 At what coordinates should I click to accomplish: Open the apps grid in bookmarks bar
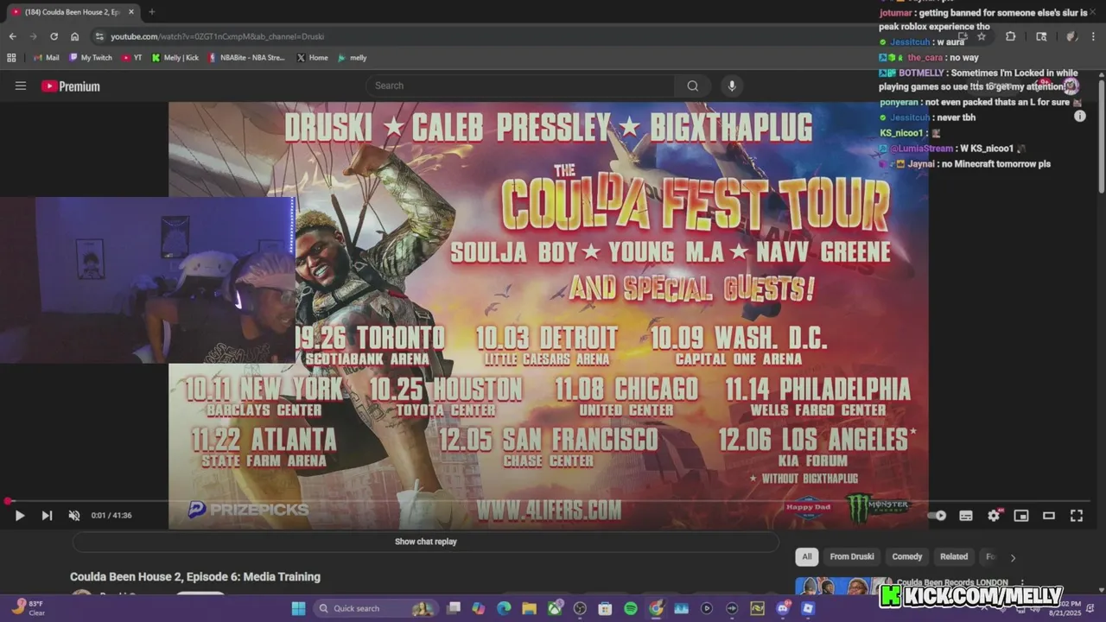pos(11,58)
